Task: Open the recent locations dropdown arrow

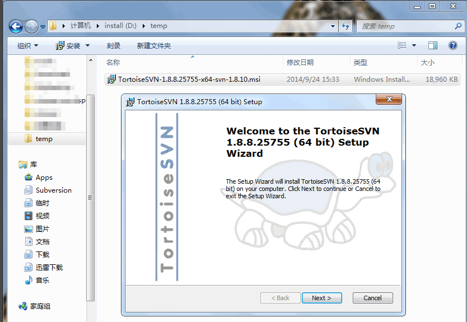Action: (x=43, y=27)
